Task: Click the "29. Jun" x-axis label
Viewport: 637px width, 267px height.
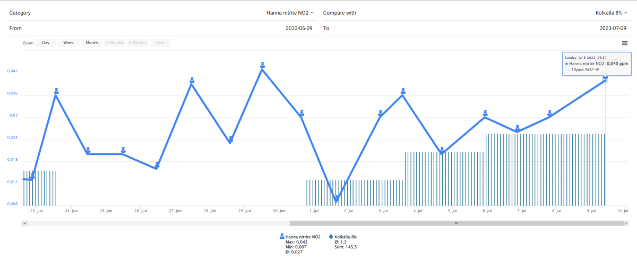Action: point(244,211)
